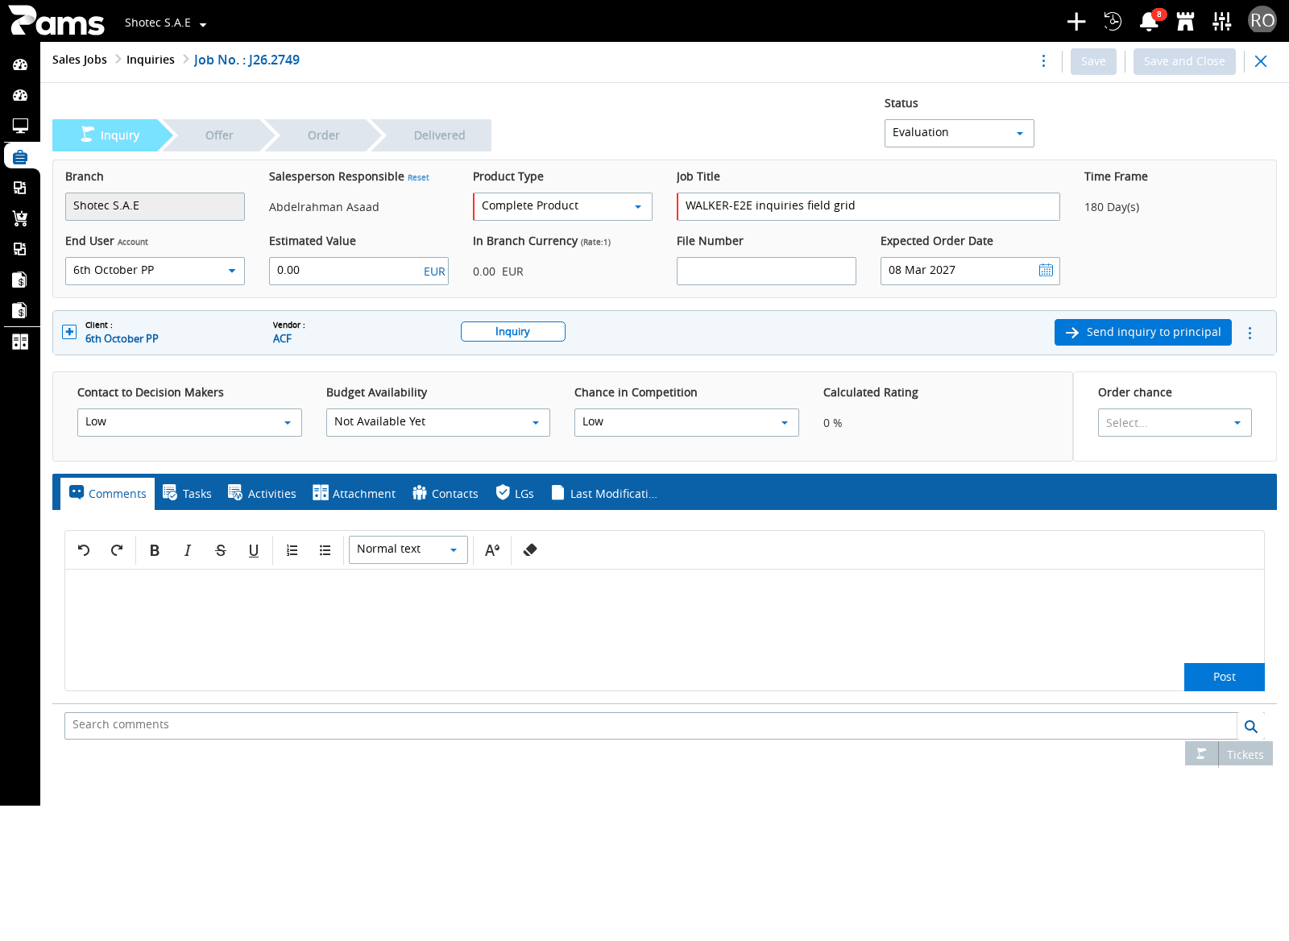
Task: Open the Normal text style dropdown
Action: click(x=408, y=550)
